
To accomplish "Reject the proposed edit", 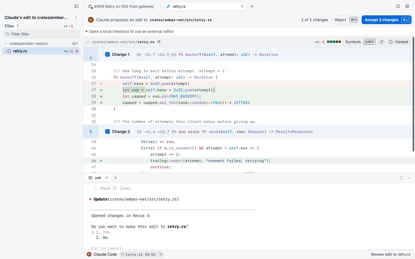I will [x=346, y=20].
